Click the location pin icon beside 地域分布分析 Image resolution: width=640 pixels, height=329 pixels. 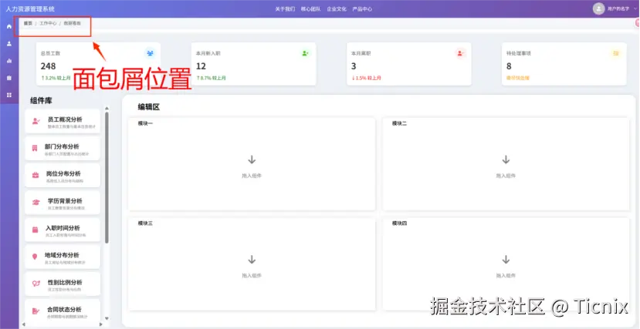[x=35, y=257]
